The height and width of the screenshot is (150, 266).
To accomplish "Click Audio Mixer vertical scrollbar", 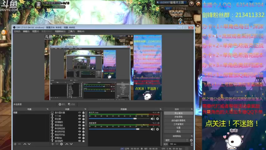I will 161,128.
